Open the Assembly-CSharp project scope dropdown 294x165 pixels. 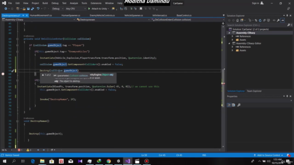click(x=38, y=20)
